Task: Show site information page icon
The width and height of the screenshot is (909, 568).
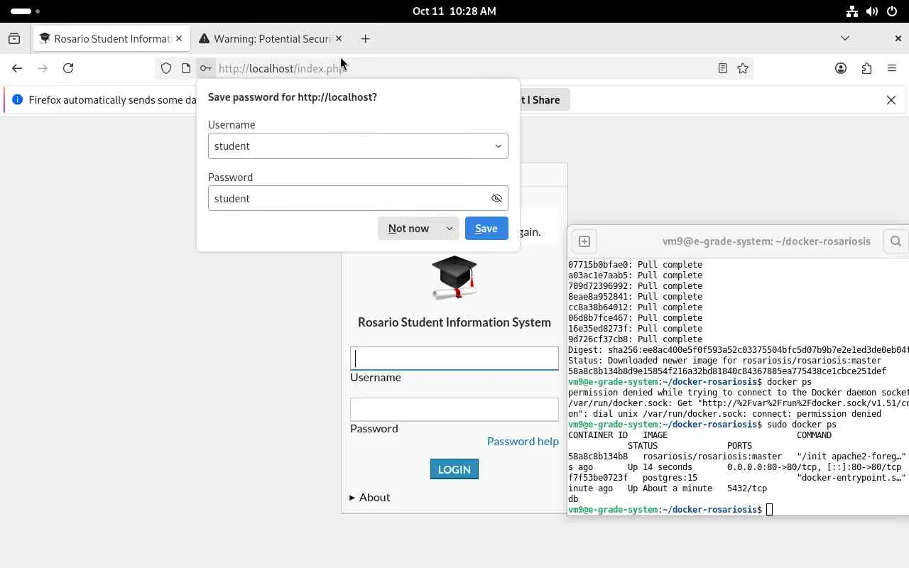Action: 186,68
